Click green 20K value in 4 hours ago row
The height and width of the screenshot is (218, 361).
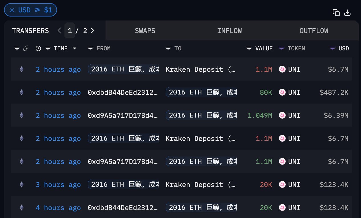[x=266, y=208]
